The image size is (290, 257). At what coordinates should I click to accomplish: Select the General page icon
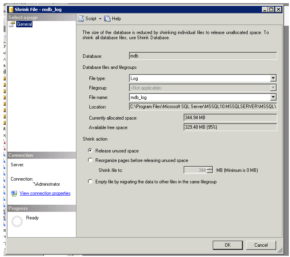coord(12,25)
